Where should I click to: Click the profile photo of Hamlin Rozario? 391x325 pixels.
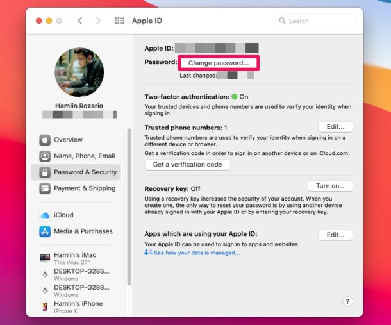coord(79,72)
